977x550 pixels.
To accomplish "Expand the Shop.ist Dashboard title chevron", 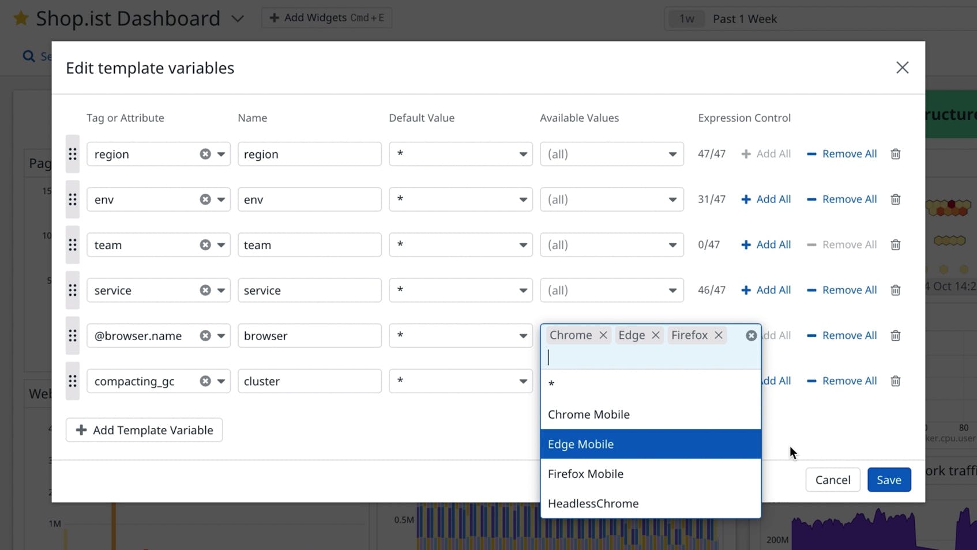I will 237,18.
